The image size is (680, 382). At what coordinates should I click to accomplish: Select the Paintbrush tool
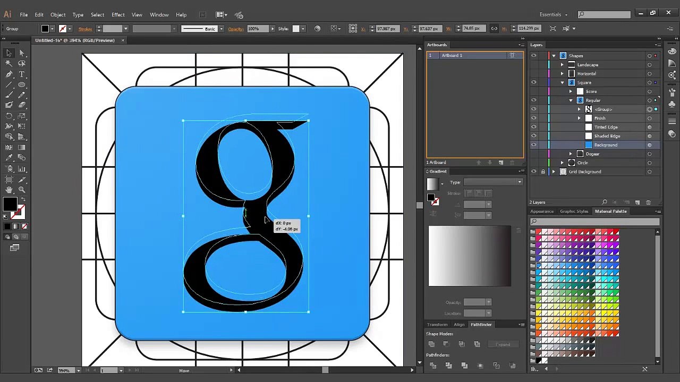[x=9, y=95]
